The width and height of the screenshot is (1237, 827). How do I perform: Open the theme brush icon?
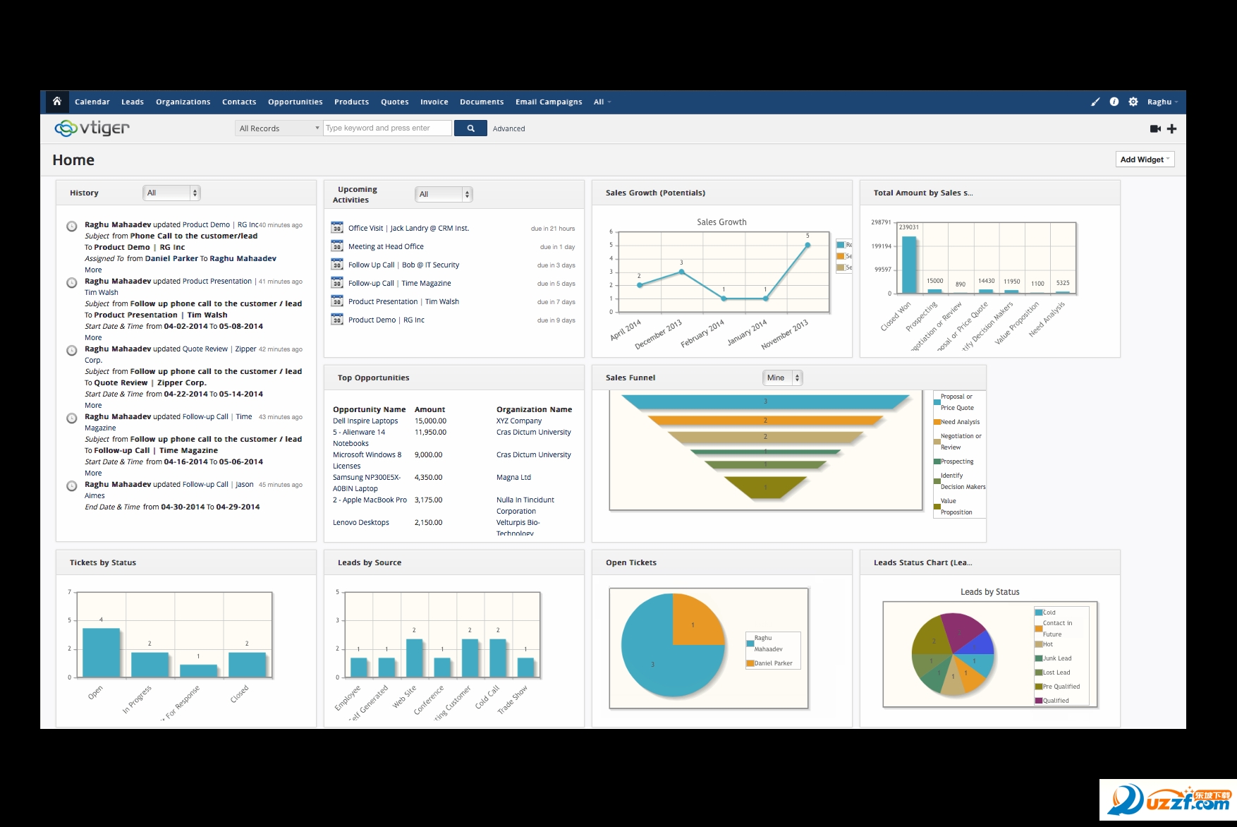pos(1095,102)
